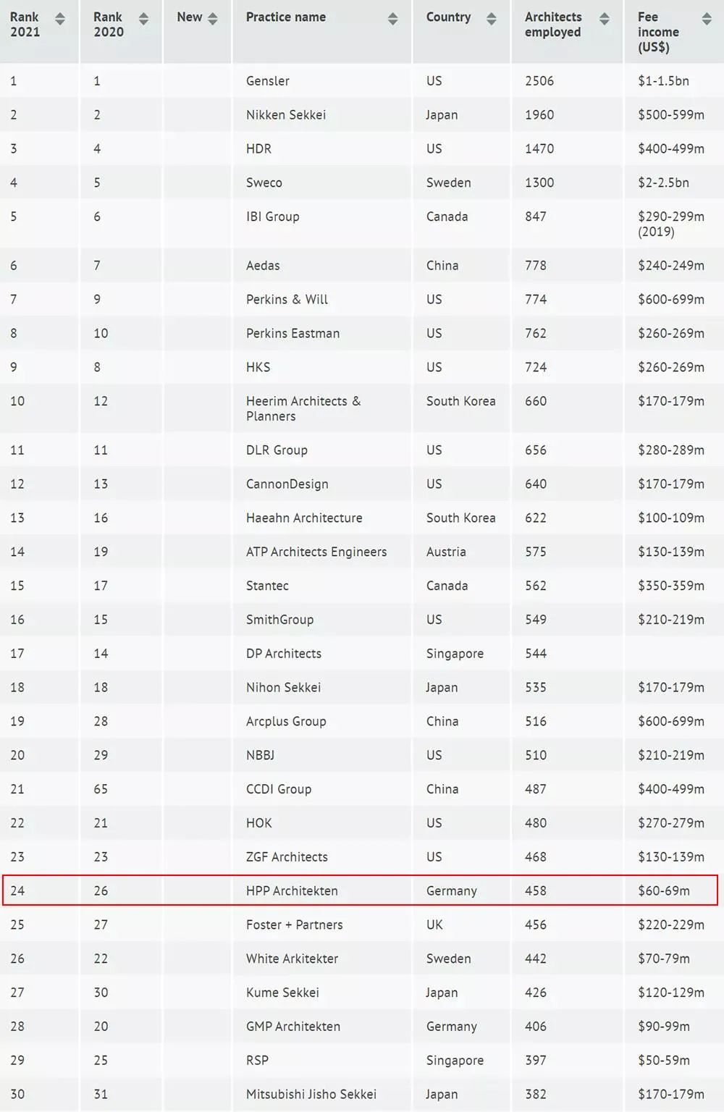Sort by Practice name arrow icon

pos(392,19)
